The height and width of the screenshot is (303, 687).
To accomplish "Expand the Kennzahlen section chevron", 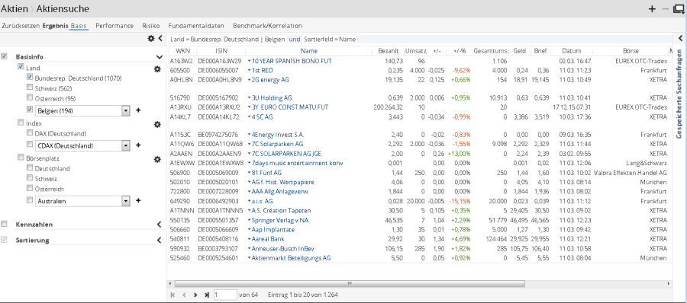I will [x=160, y=225].
